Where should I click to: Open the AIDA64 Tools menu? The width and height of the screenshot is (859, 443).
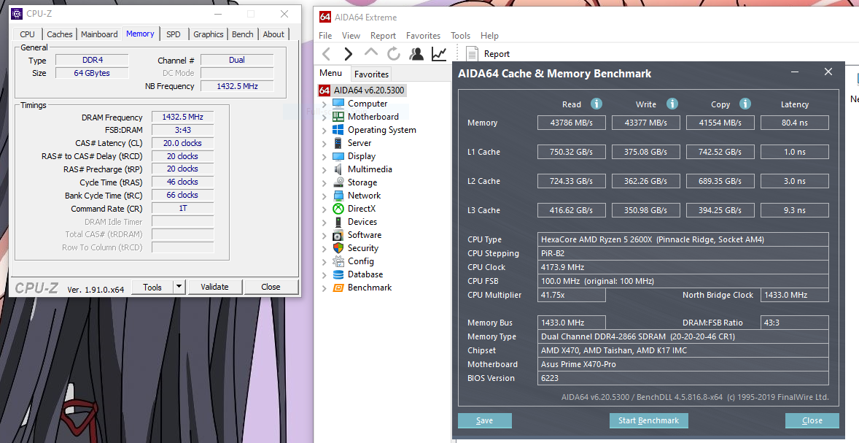coord(460,36)
